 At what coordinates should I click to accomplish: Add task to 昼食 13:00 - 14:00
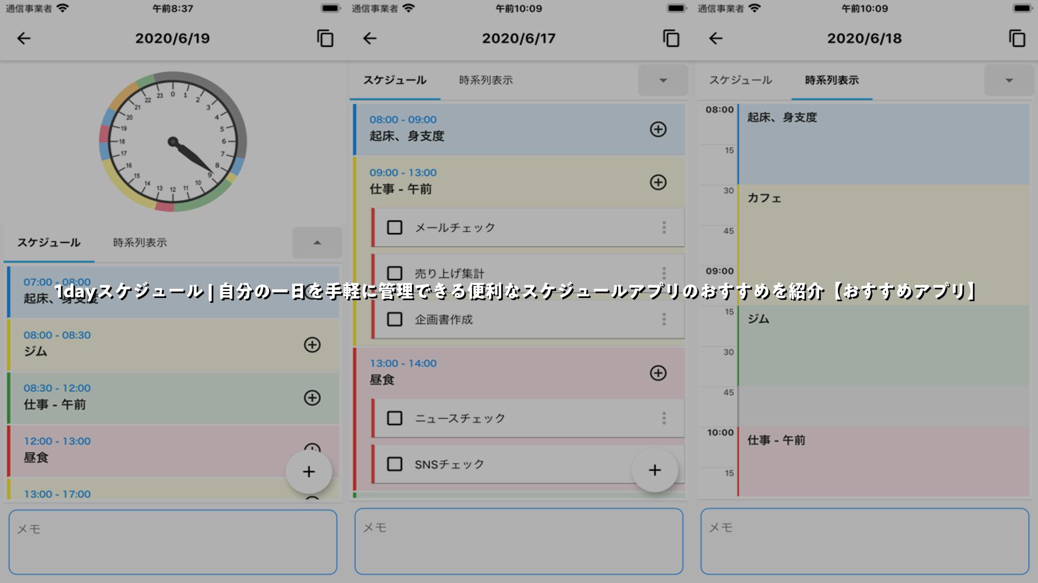coord(658,373)
